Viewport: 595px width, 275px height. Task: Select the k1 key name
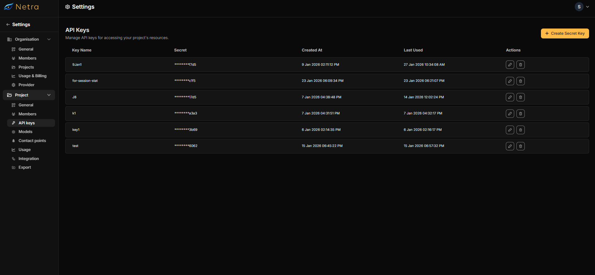click(74, 113)
